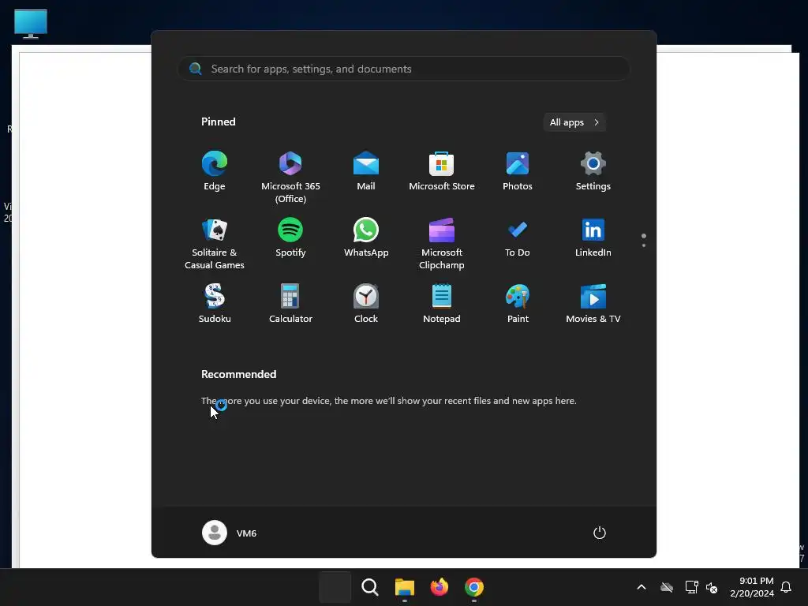Open Microsoft Clipchamp
The height and width of the screenshot is (606, 808).
[x=442, y=243]
